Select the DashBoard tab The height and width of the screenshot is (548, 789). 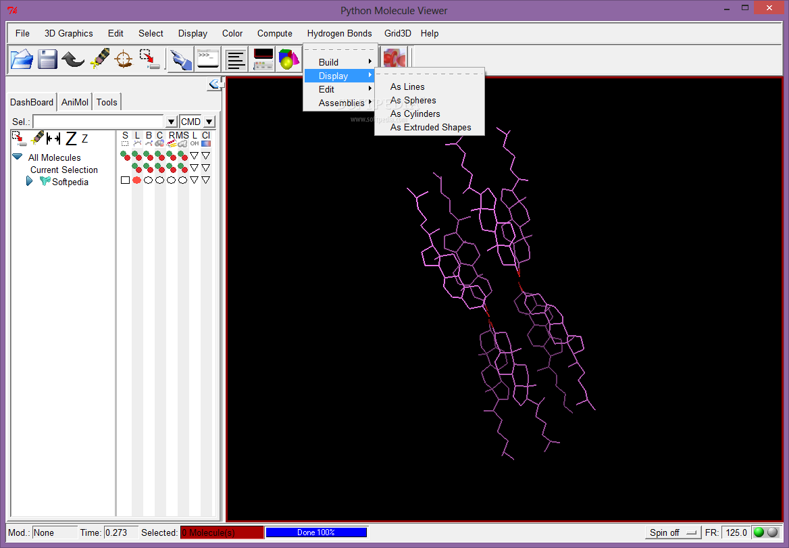tap(32, 102)
